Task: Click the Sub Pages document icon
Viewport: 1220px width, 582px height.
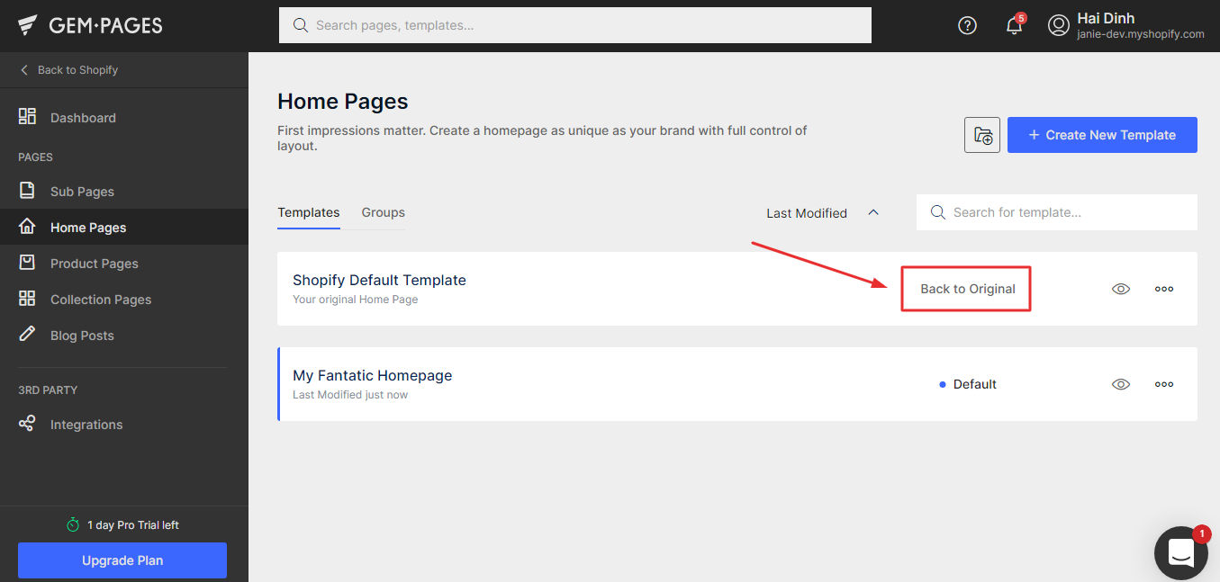Action: [27, 191]
